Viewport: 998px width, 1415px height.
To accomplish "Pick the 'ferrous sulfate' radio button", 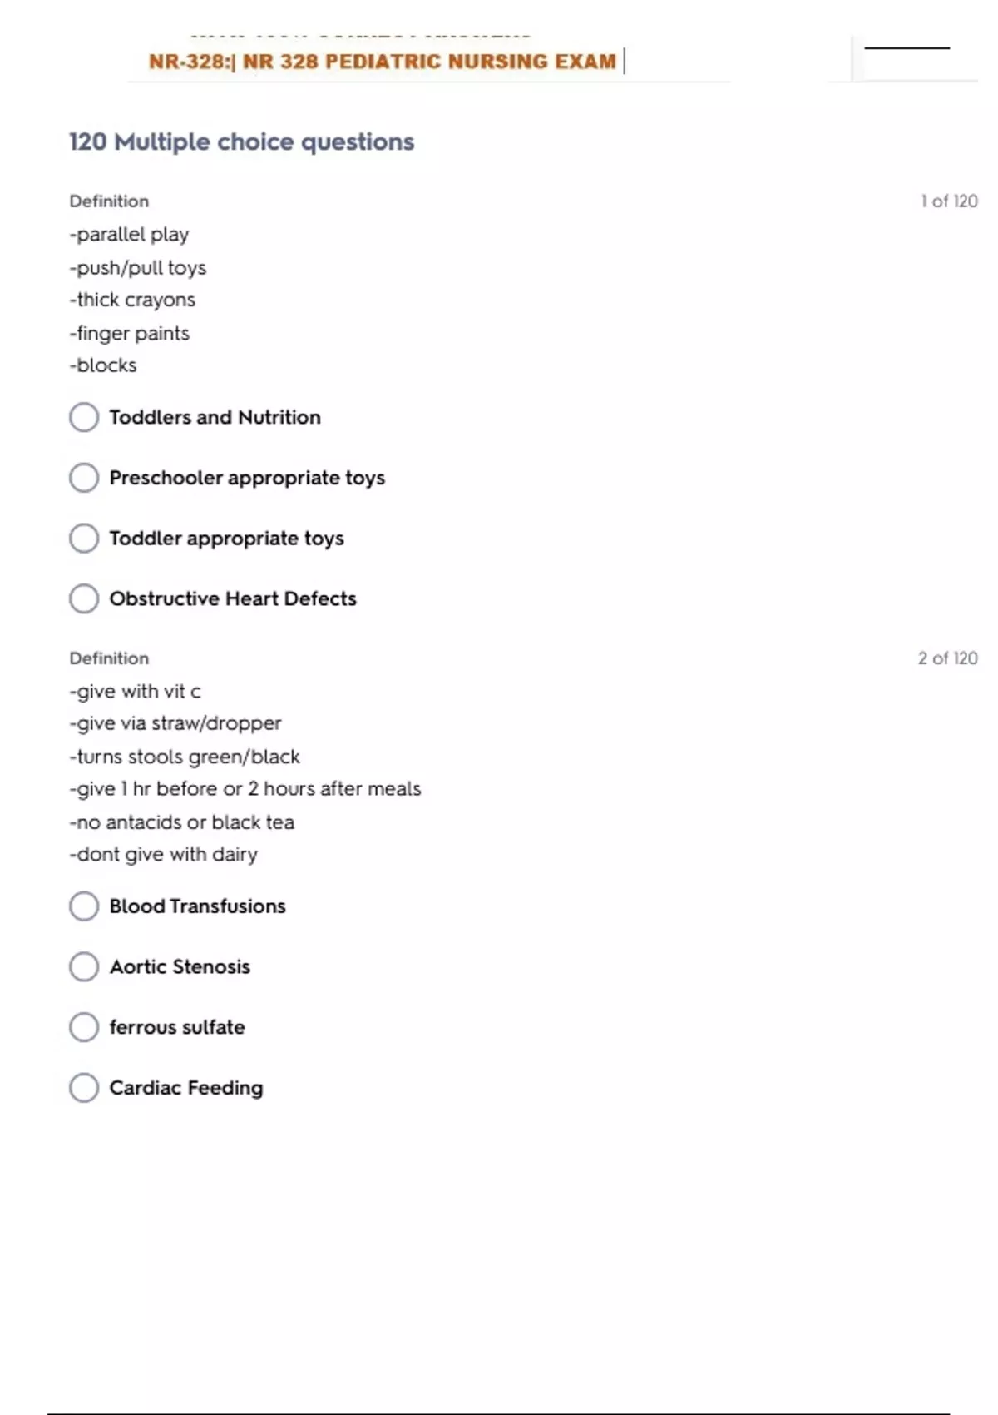I will click(x=84, y=1027).
